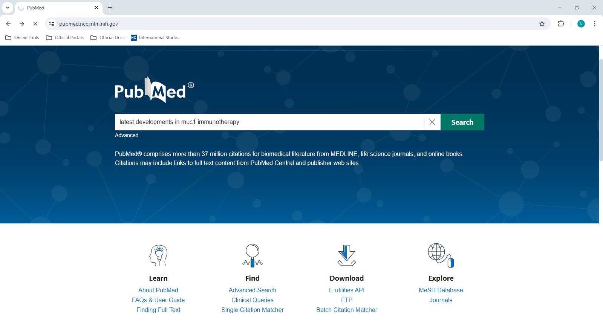The width and height of the screenshot is (603, 324).
Task: Click the Learn lightbulb head icon
Action: [158, 255]
